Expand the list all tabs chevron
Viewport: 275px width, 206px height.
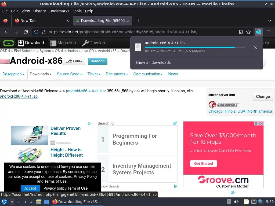pyautogui.click(x=270, y=21)
